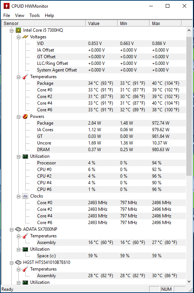194x293 pixels.
Task: Click the Voltages lightning bolt icon
Action: point(25,37)
